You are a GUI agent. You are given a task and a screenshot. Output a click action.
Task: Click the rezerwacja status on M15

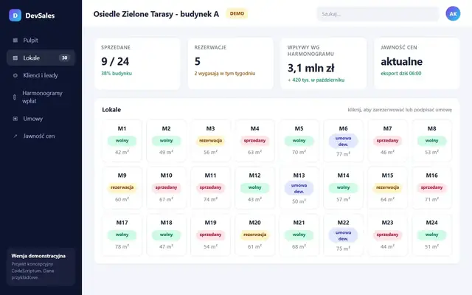387,187
